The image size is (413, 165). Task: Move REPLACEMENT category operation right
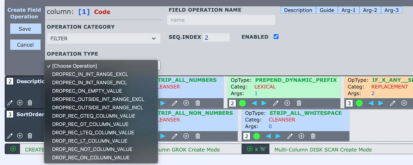(x=381, y=103)
